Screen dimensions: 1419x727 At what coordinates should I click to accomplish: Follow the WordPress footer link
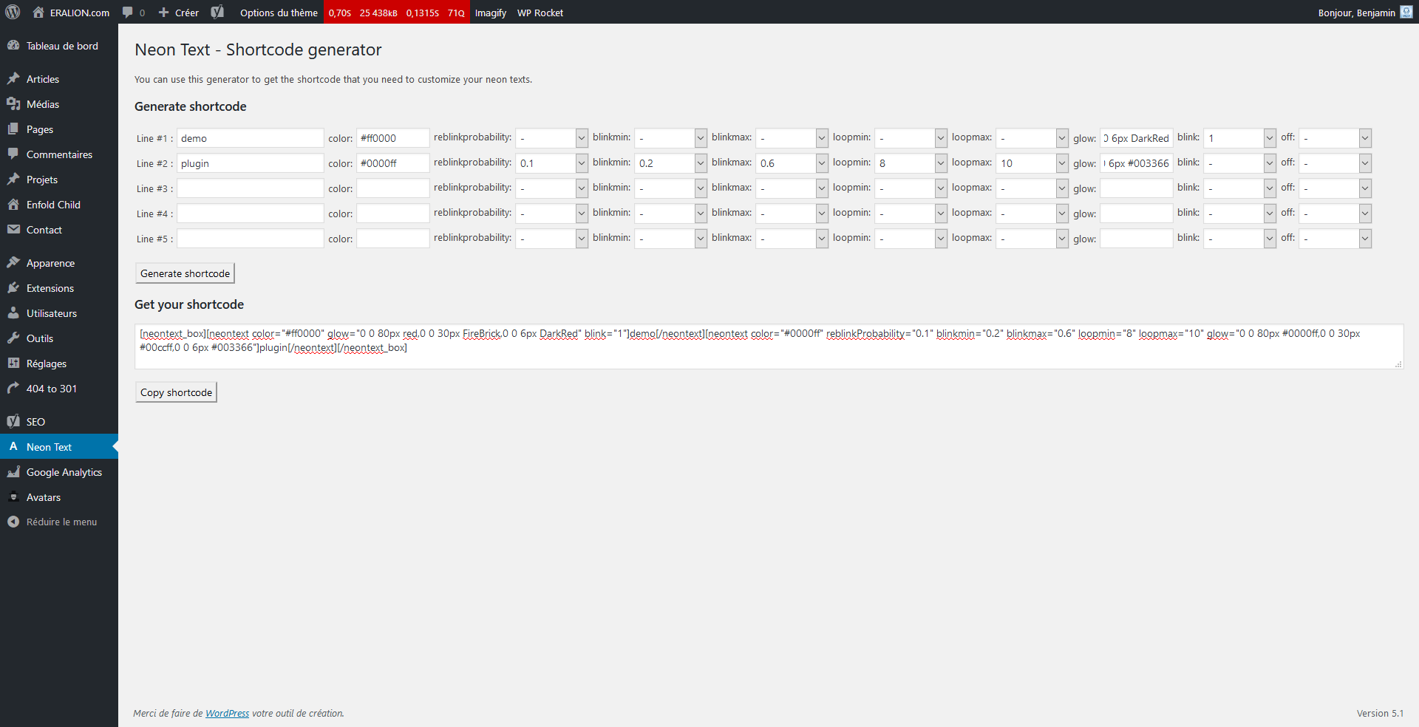click(x=227, y=714)
